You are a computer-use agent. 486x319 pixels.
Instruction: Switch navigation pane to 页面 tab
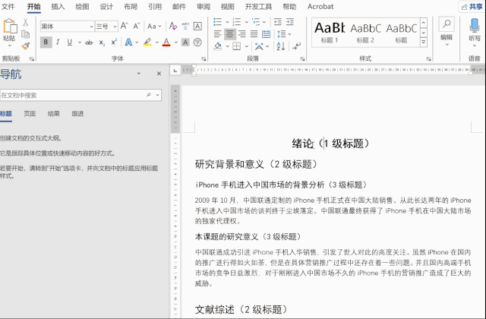[30, 114]
